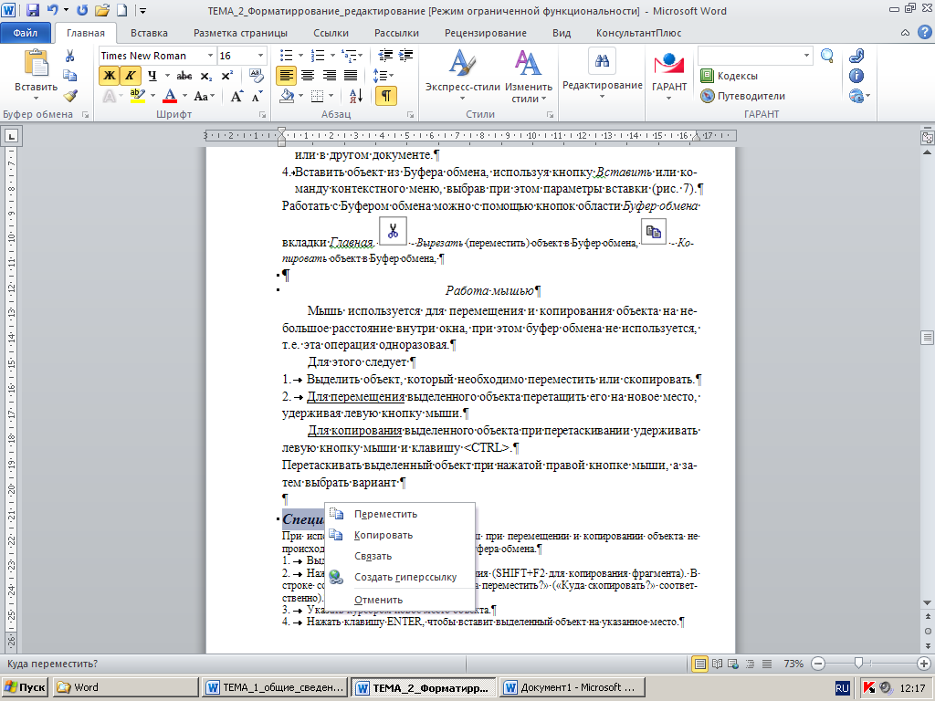Open Экспресс-стили gallery
The width and height of the screenshot is (935, 701).
462,75
